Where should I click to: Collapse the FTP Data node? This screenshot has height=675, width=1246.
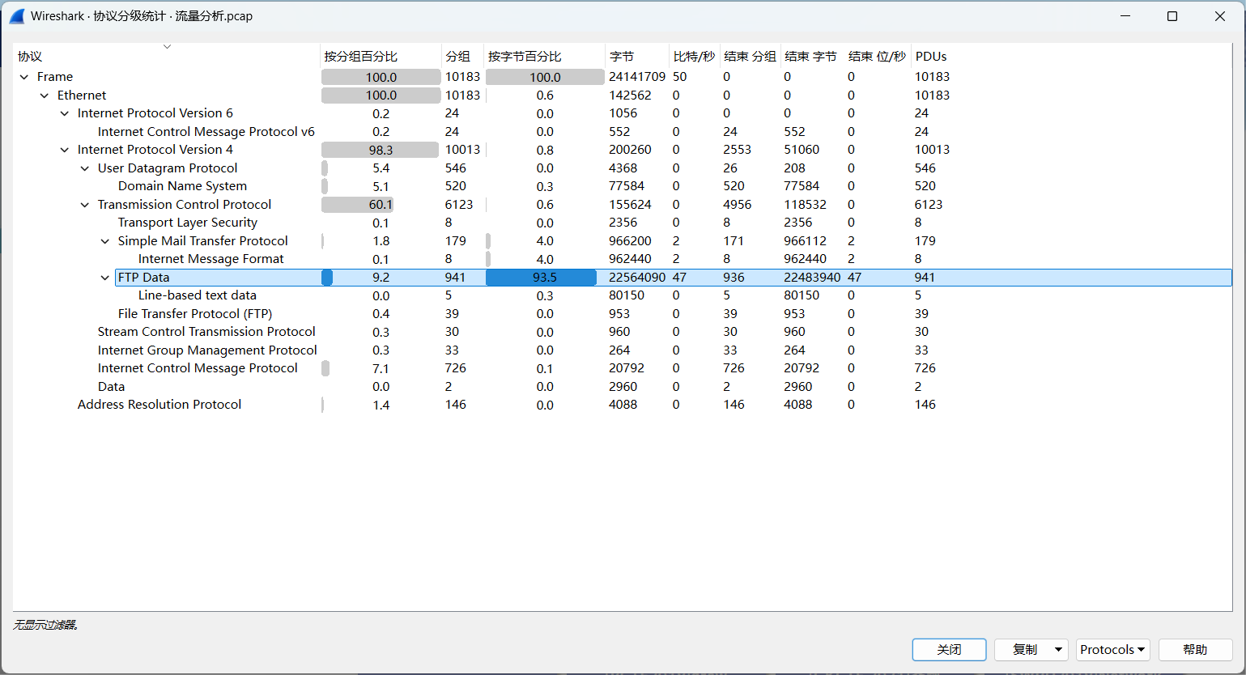click(x=105, y=278)
